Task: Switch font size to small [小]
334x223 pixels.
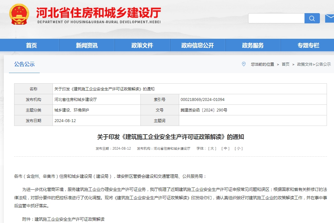Action: coord(238,149)
